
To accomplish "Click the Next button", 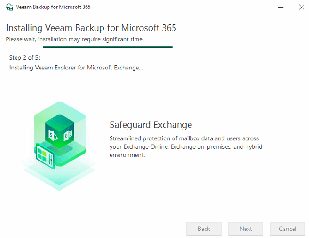I will 246,229.
